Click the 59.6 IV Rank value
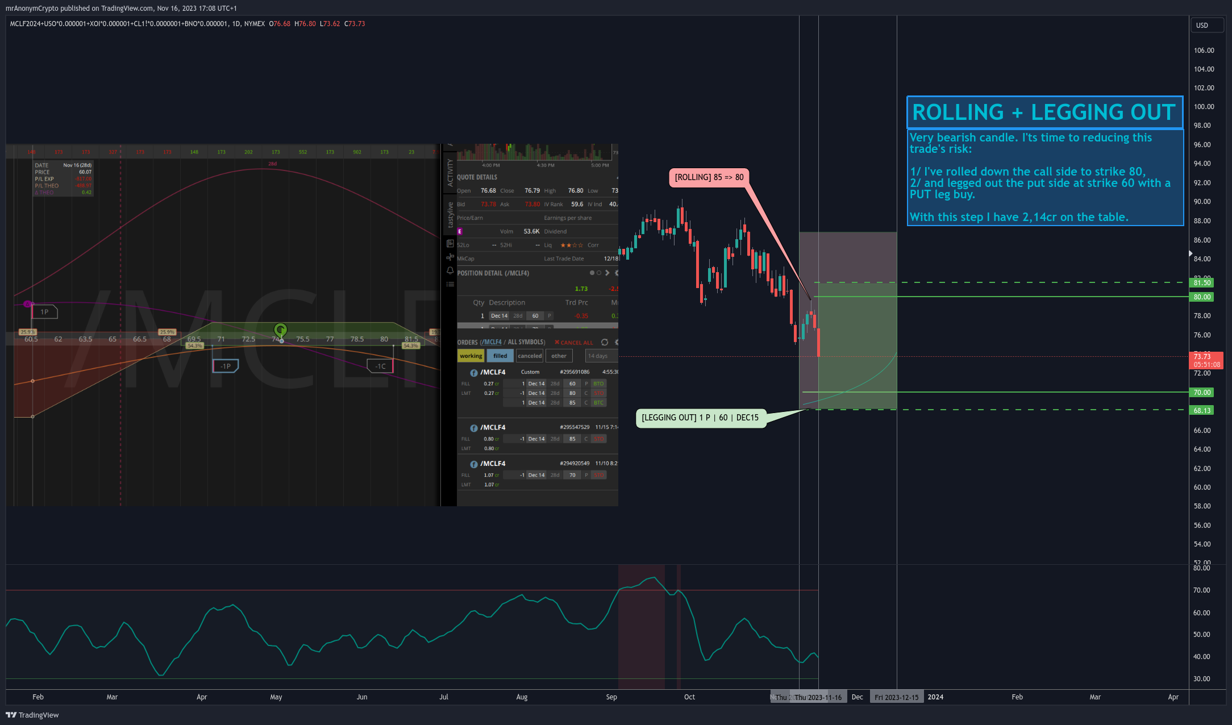Image resolution: width=1232 pixels, height=725 pixels. [x=577, y=204]
